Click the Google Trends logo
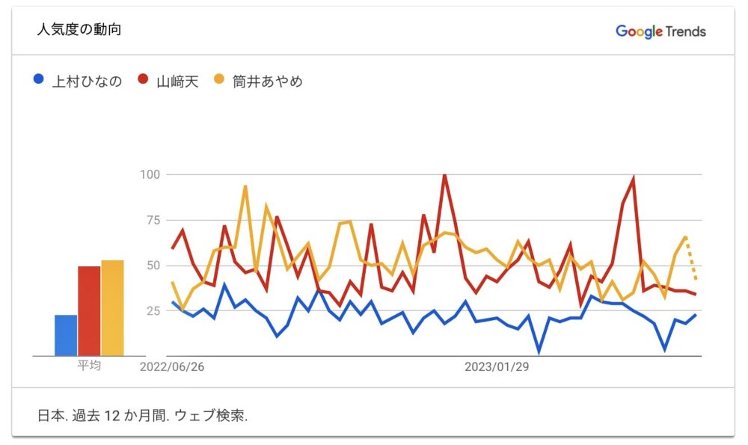748x445 pixels. [x=660, y=31]
